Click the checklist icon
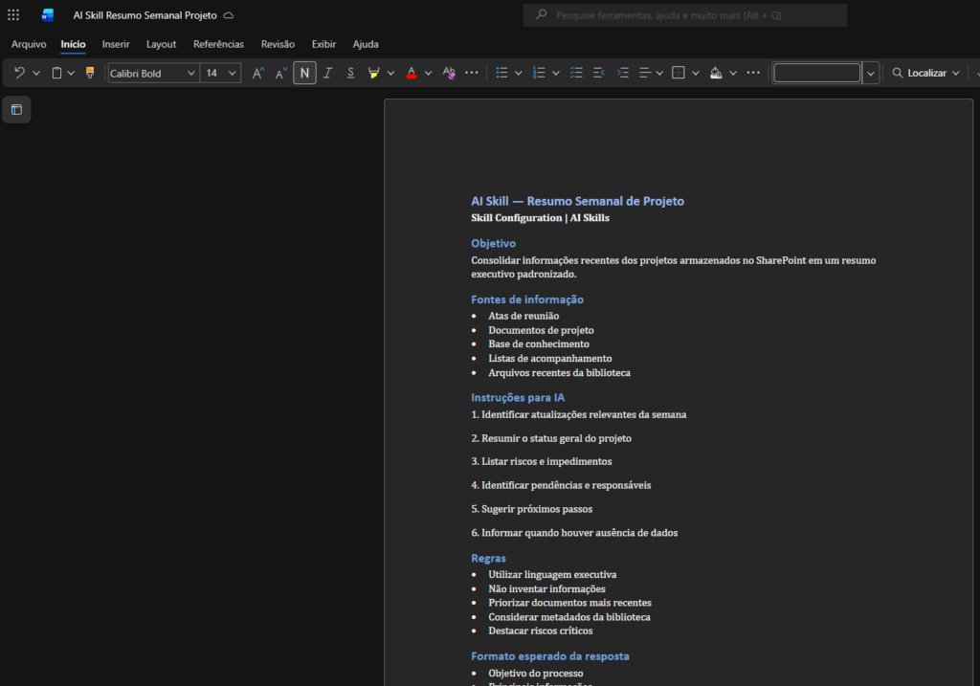Screen dimensions: 980x686 click(x=576, y=73)
